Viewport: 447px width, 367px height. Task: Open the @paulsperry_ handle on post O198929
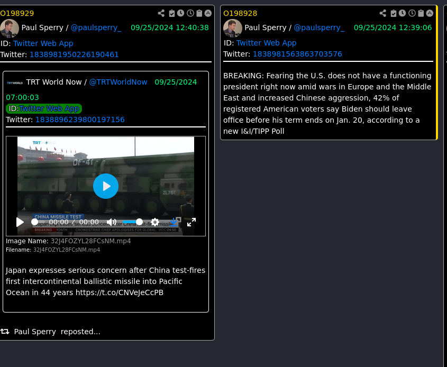(x=96, y=27)
